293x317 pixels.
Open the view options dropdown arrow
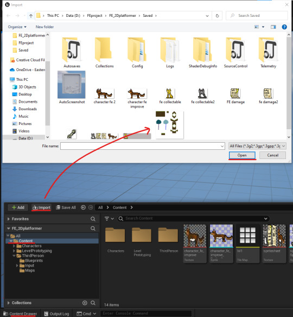pyautogui.click(x=263, y=27)
